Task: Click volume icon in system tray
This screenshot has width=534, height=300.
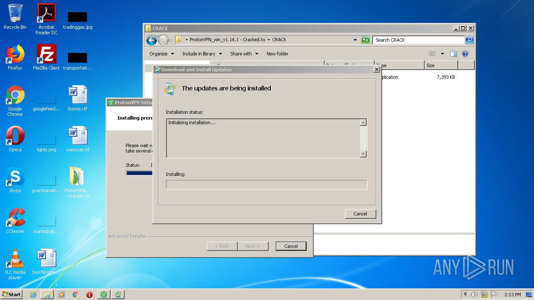Action: click(474, 295)
